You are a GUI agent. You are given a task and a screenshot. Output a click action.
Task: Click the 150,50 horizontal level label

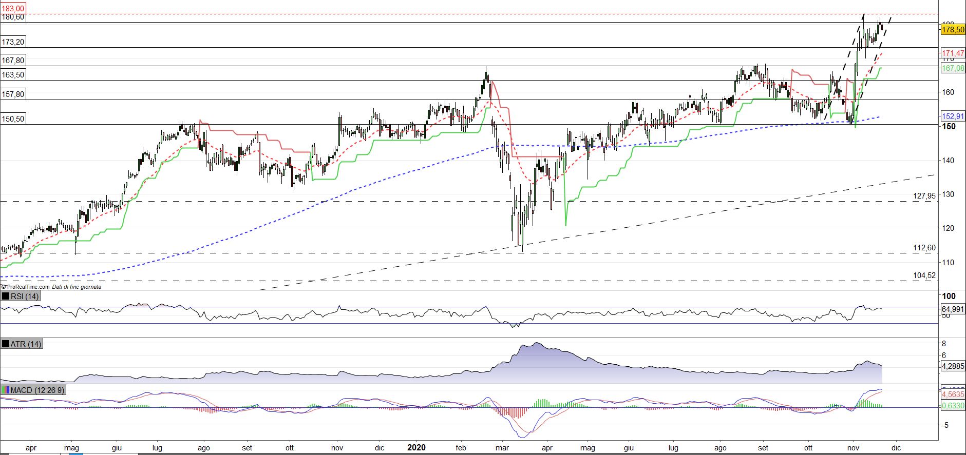click(13, 118)
